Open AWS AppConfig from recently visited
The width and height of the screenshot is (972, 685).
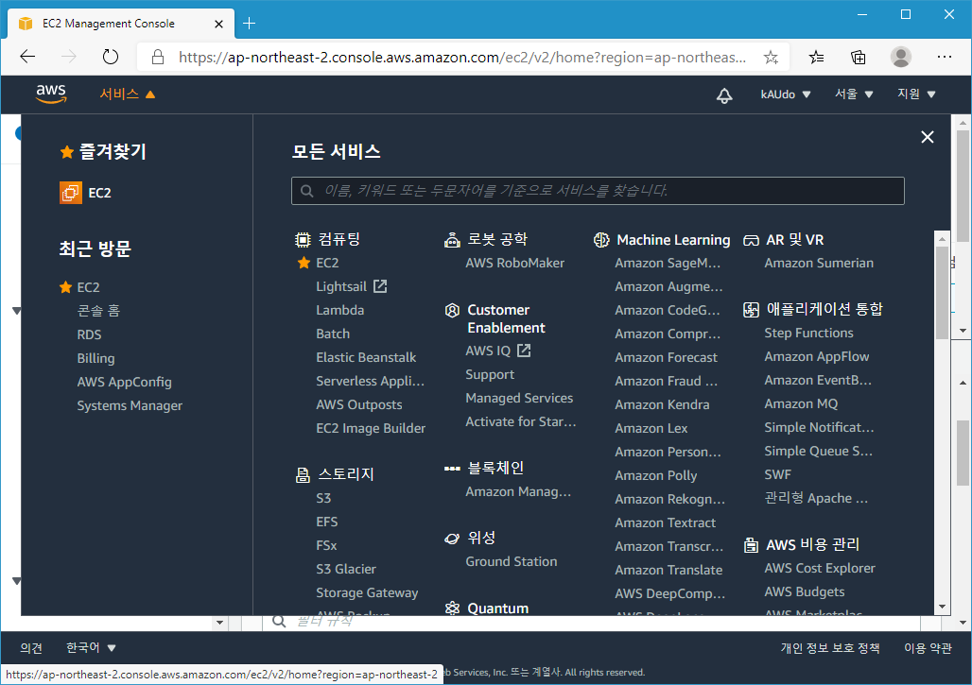[124, 382]
